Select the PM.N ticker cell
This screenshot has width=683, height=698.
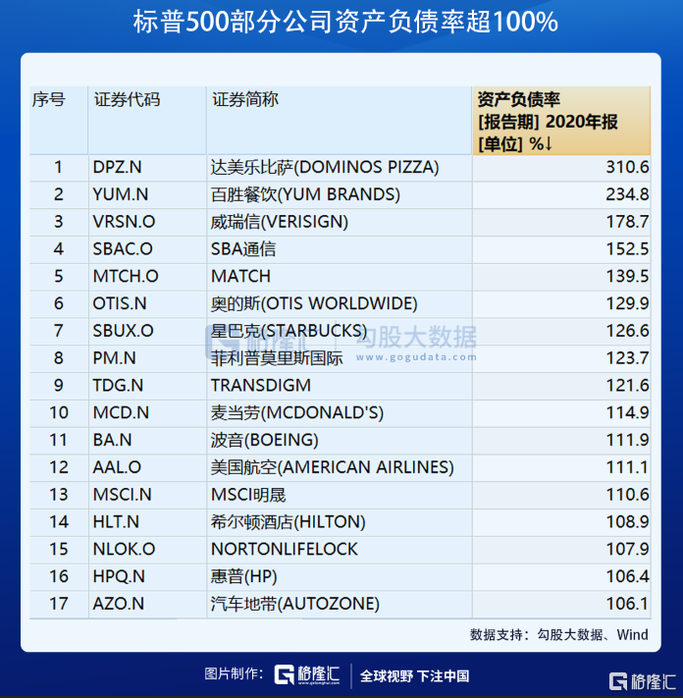coord(147,358)
